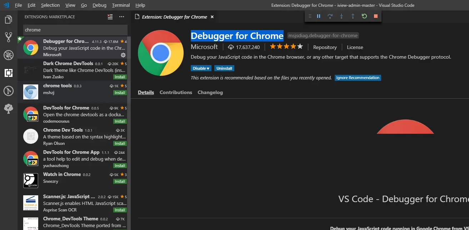Select Debugger for Chrome in extensions list

click(x=73, y=48)
